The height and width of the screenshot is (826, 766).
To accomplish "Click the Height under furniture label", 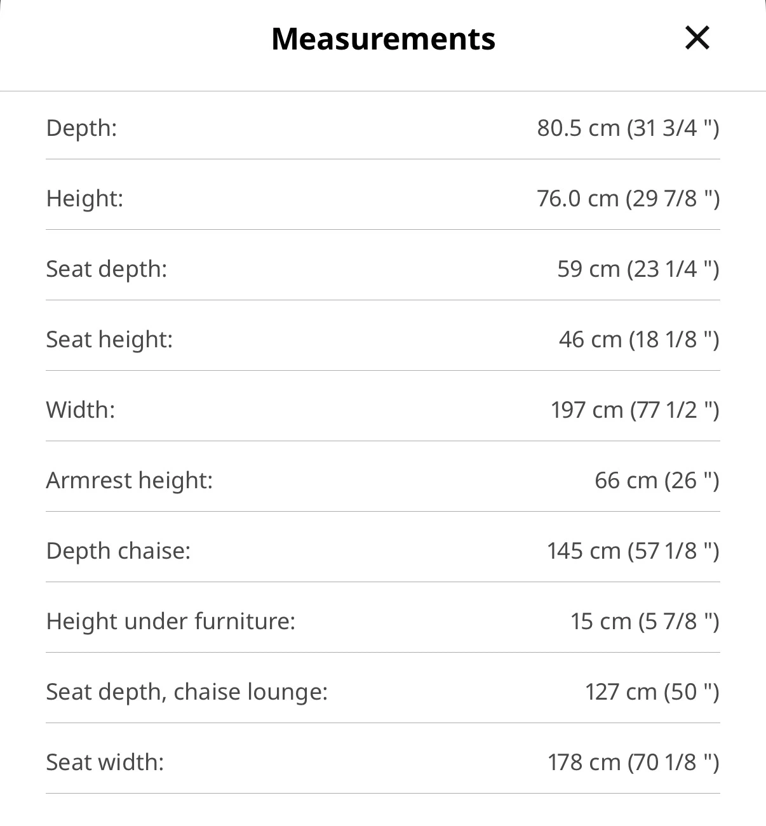I will click(x=171, y=622).
